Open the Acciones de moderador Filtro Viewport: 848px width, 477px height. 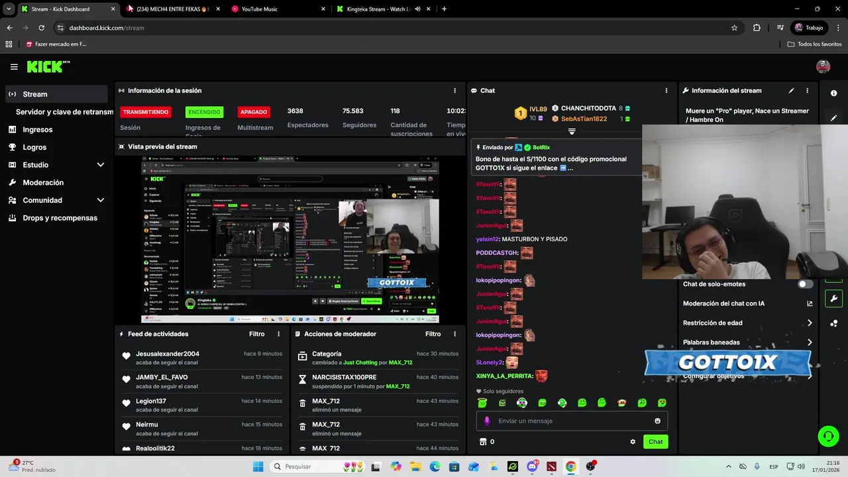(433, 334)
